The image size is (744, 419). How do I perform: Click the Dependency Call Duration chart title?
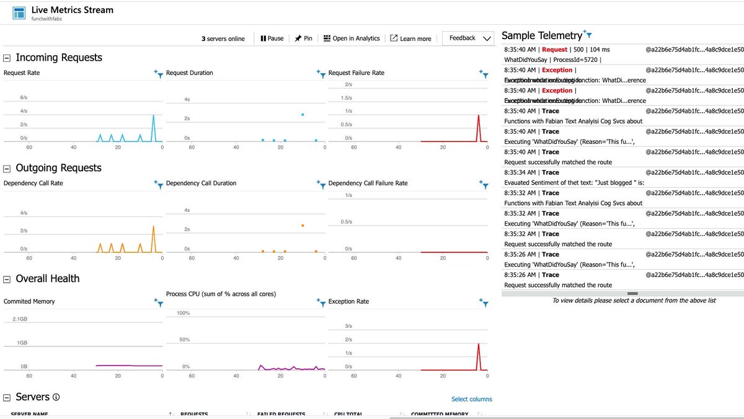201,183
